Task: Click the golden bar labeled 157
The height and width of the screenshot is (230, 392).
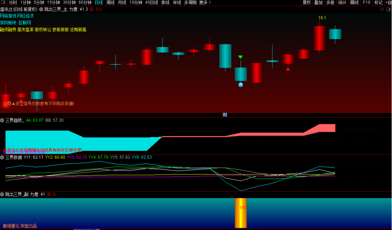Action: pyautogui.click(x=241, y=213)
